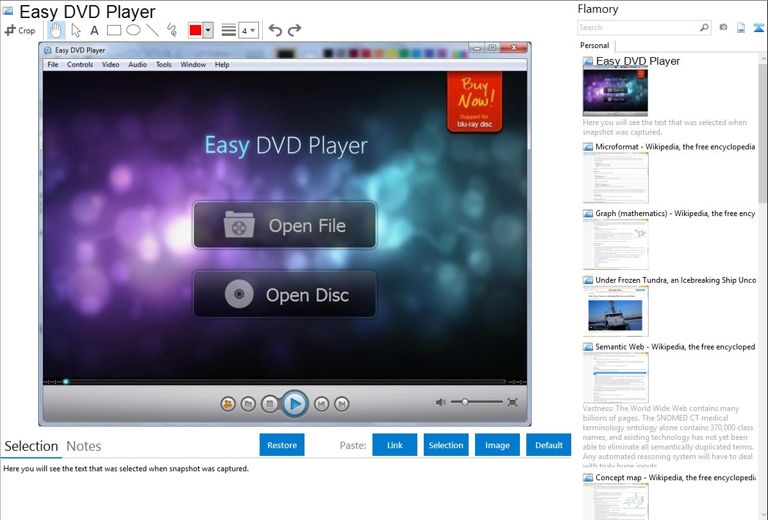Click the Link paste button
Image resolution: width=768 pixels, height=520 pixels.
click(x=395, y=444)
